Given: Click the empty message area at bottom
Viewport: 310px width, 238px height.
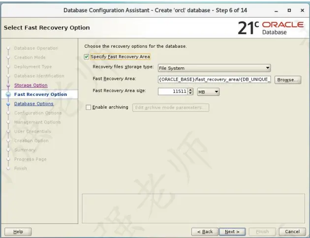Looking at the screenshot, I should [x=193, y=208].
